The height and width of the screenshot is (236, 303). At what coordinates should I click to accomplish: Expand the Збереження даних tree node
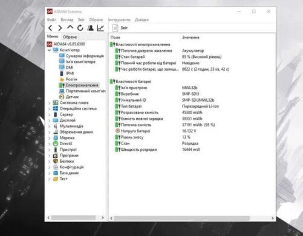click(49, 132)
